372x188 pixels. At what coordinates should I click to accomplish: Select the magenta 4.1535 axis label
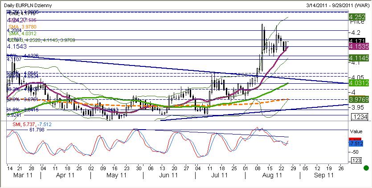click(358, 47)
